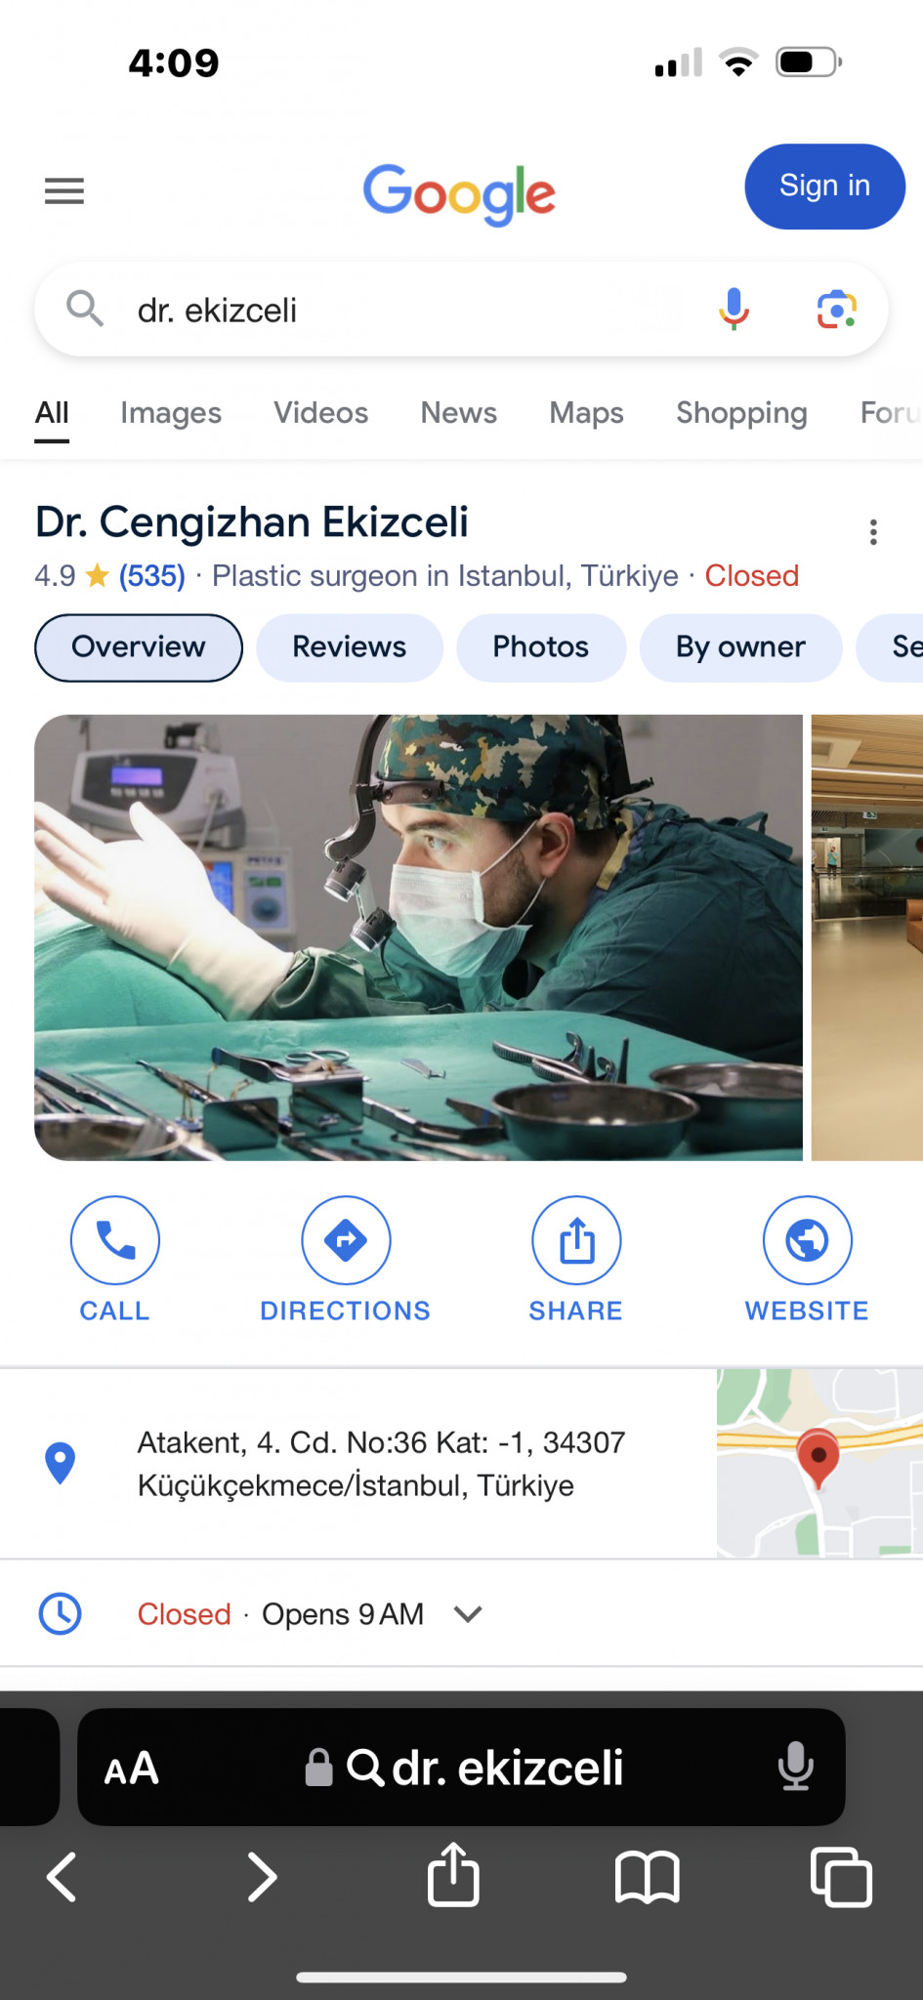Viewport: 923px width, 2000px height.
Task: Select the Reviews chip
Action: (x=350, y=647)
